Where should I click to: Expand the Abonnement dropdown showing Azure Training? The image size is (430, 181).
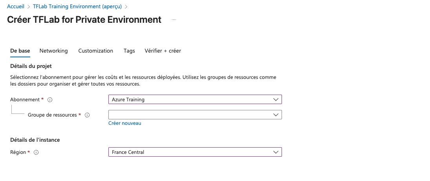[x=195, y=100]
